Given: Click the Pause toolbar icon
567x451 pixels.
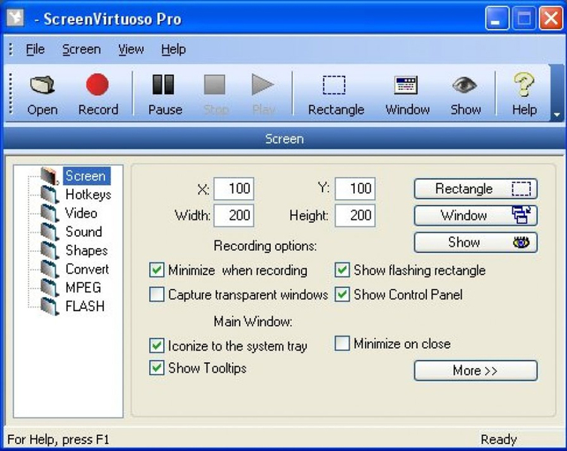Looking at the screenshot, I should click(163, 84).
